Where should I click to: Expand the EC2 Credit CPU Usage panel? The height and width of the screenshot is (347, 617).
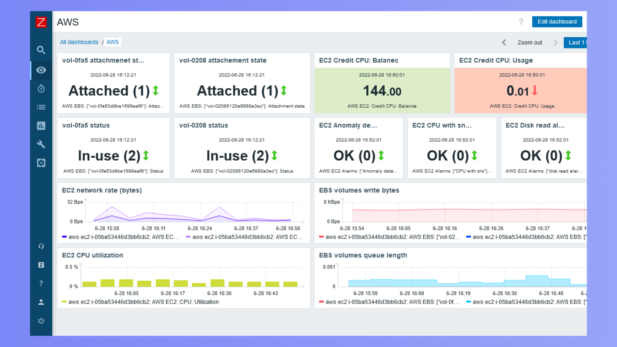click(x=496, y=60)
